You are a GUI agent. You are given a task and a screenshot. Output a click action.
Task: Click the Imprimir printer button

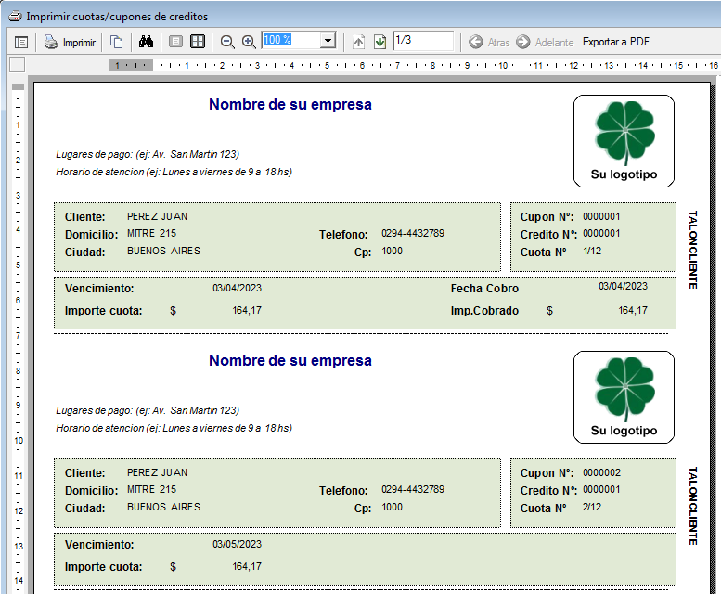71,42
